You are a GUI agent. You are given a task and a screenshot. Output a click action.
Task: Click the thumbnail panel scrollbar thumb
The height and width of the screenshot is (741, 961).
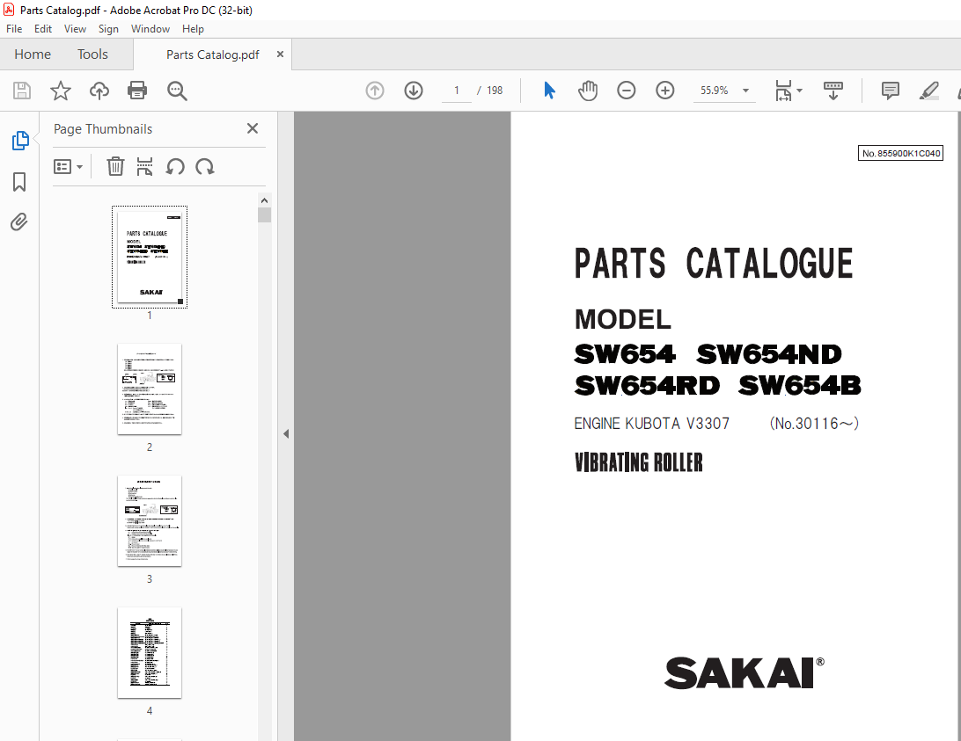(x=264, y=215)
